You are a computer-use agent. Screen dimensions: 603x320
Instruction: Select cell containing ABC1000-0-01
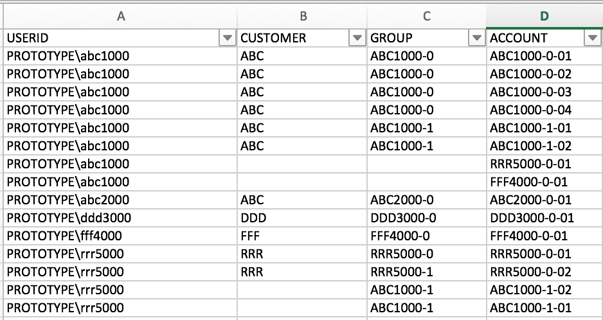(530, 57)
